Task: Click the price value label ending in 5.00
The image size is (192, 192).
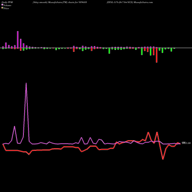Action: [x=186, y=143]
